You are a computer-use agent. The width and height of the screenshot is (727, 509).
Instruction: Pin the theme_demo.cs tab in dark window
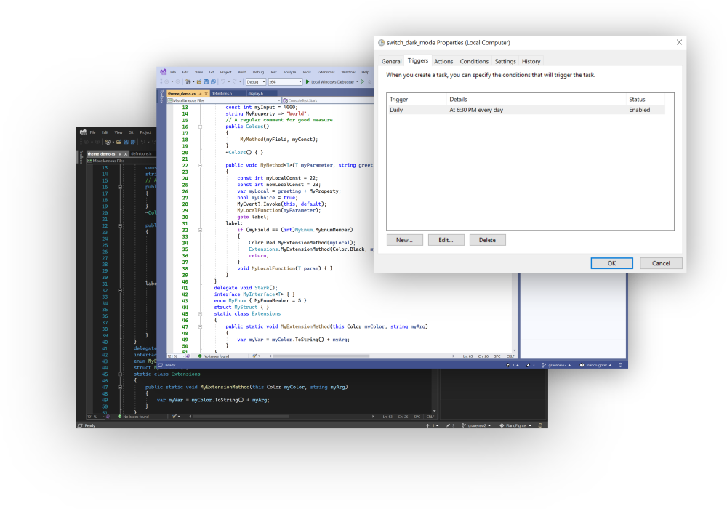(120, 154)
